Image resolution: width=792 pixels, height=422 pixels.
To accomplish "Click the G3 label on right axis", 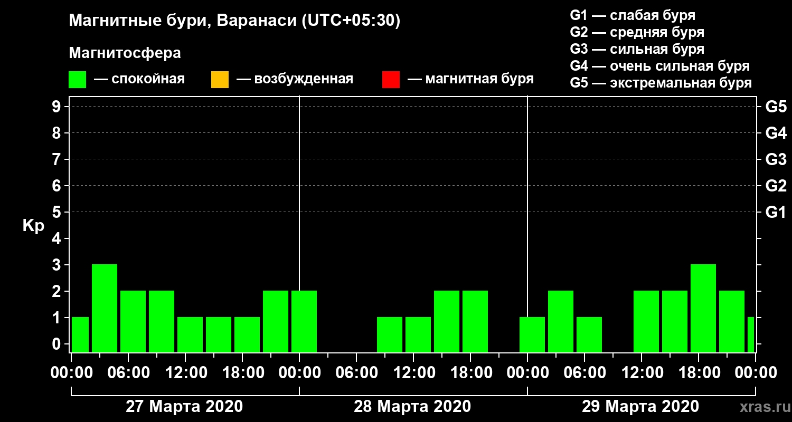I will click(776, 159).
